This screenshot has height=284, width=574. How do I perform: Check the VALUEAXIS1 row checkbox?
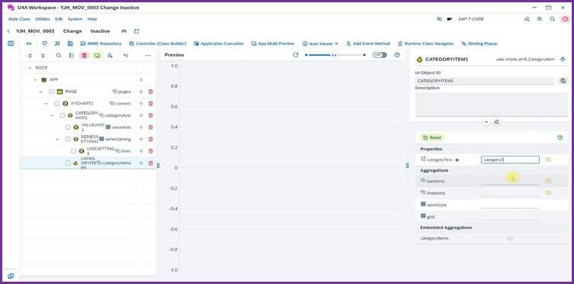(x=68, y=127)
